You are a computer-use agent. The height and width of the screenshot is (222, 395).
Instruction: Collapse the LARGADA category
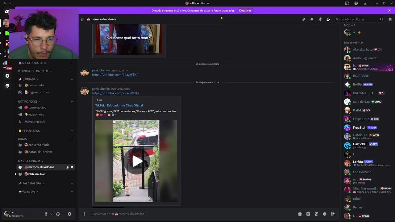click(28, 79)
